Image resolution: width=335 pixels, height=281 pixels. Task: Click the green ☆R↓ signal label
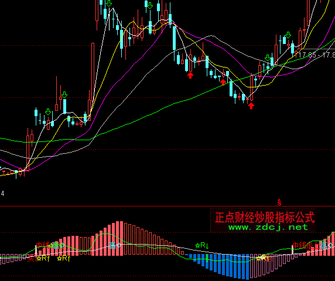202,245
